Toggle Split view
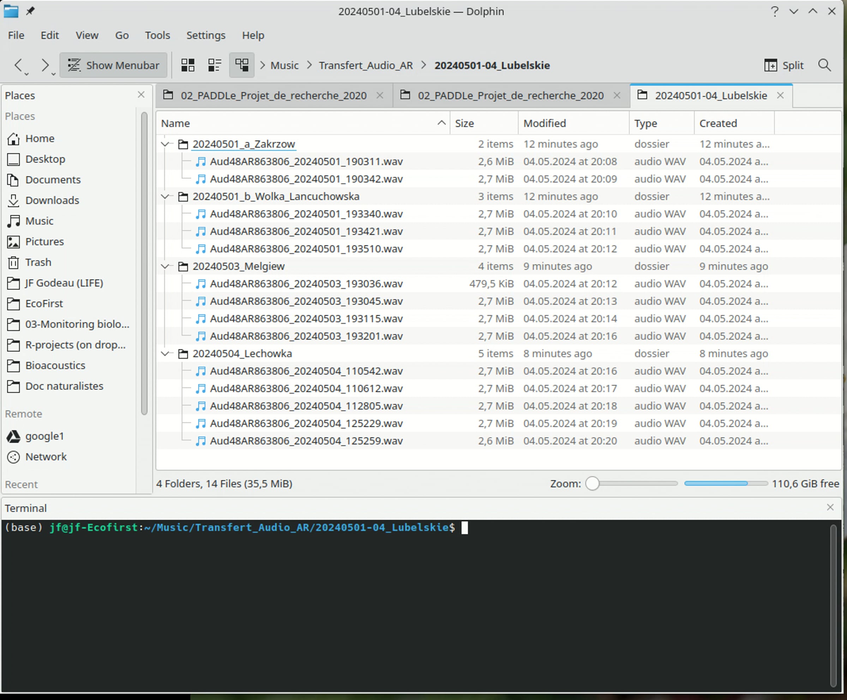 [x=784, y=65]
